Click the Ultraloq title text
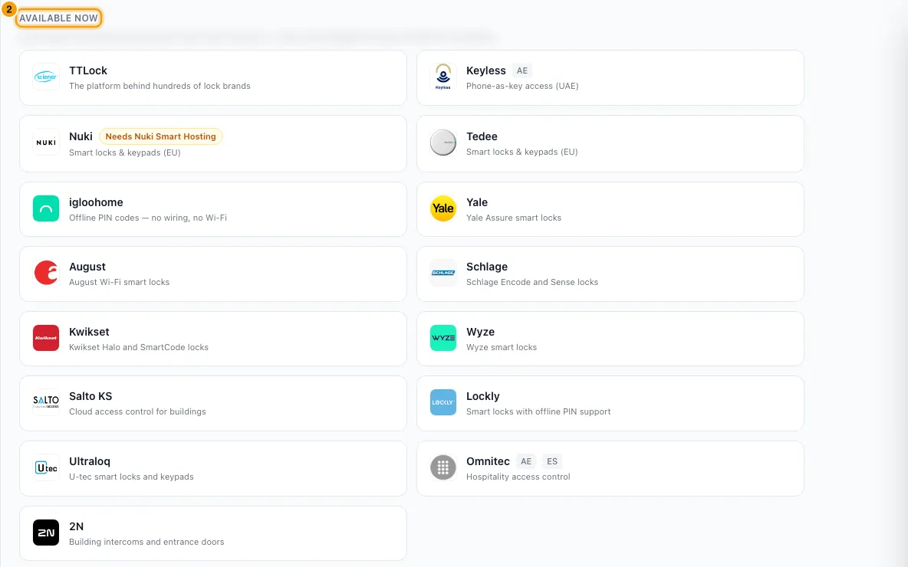Viewport: 908px width, 567px height. click(90, 461)
